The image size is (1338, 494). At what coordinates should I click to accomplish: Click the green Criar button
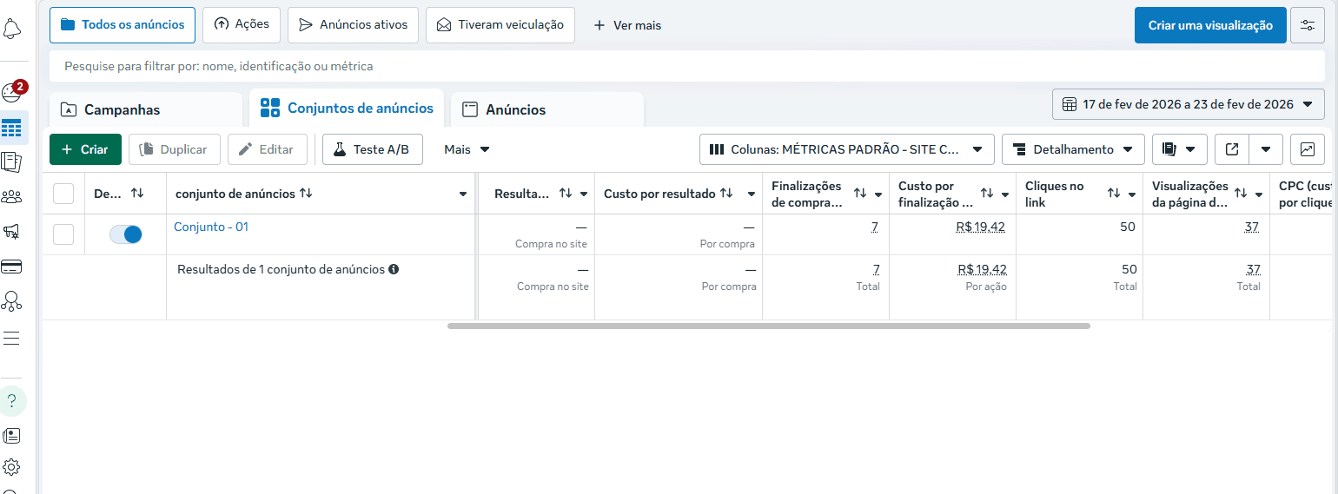pyautogui.click(x=85, y=149)
